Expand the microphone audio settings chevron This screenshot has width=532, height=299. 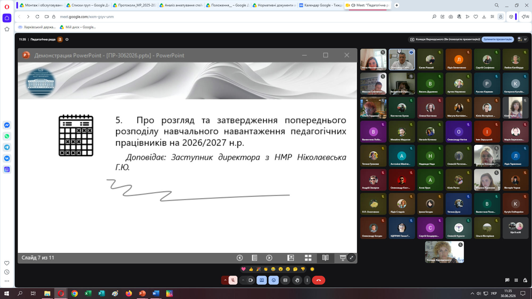pos(225,280)
